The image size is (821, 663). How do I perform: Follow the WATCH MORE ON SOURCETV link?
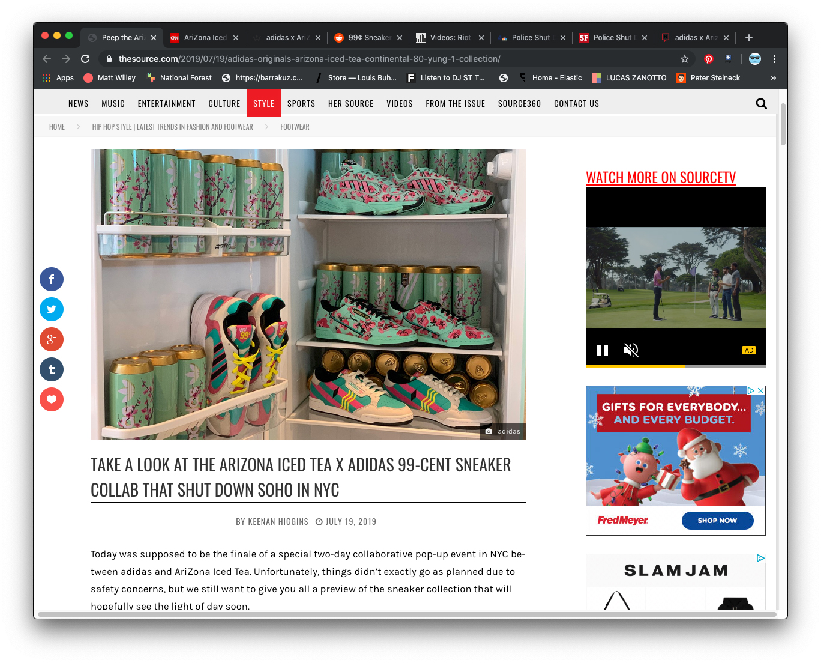point(661,178)
